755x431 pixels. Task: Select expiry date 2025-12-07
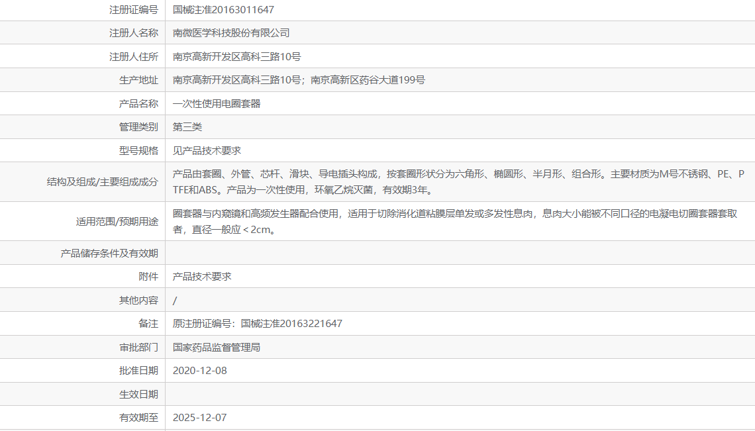200,418
